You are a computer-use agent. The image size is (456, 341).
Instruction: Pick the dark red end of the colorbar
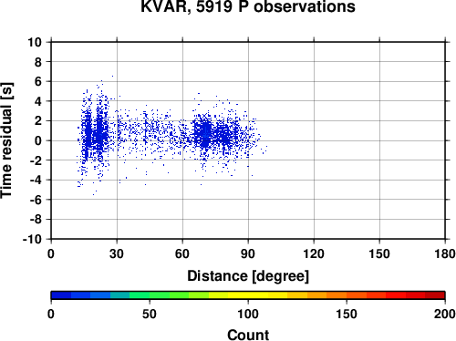pos(435,295)
